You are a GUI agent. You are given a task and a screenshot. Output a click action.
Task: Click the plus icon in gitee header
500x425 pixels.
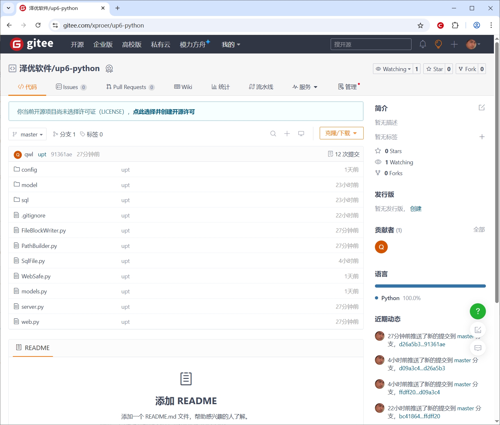(x=454, y=45)
